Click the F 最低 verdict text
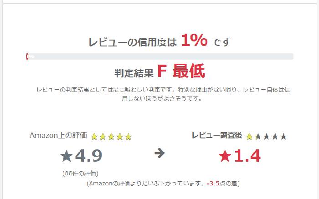 click(181, 71)
